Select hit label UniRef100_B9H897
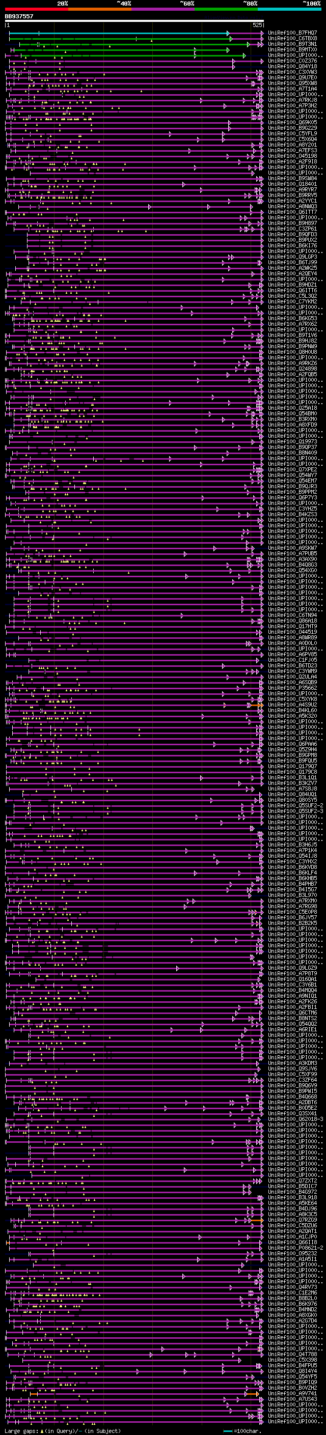The width and height of the screenshot is (326, 1435). (292, 223)
